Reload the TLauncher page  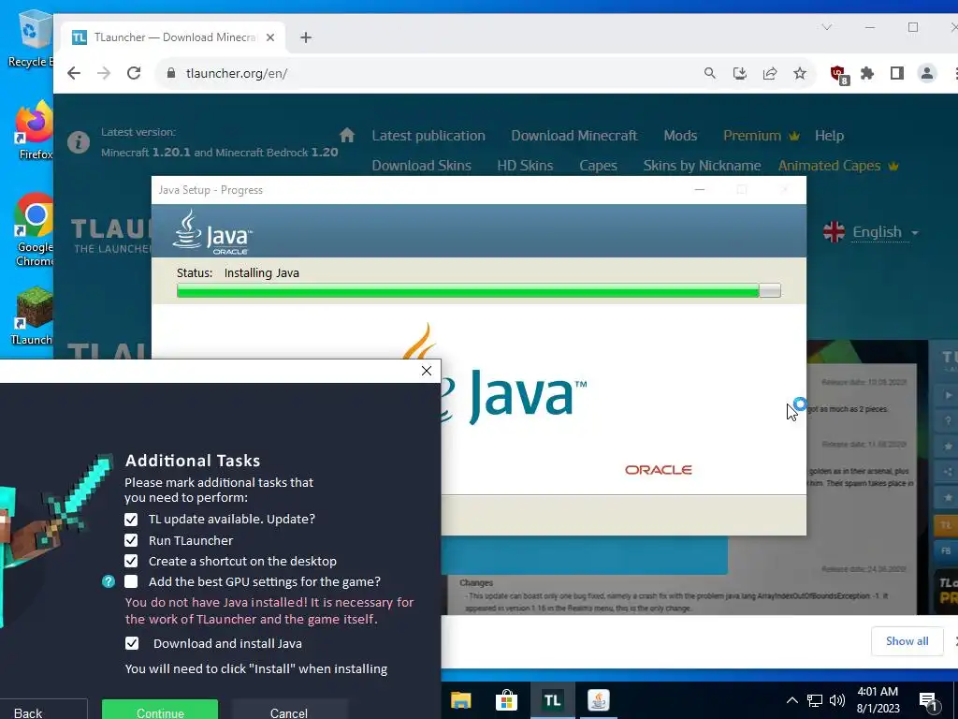tap(134, 73)
